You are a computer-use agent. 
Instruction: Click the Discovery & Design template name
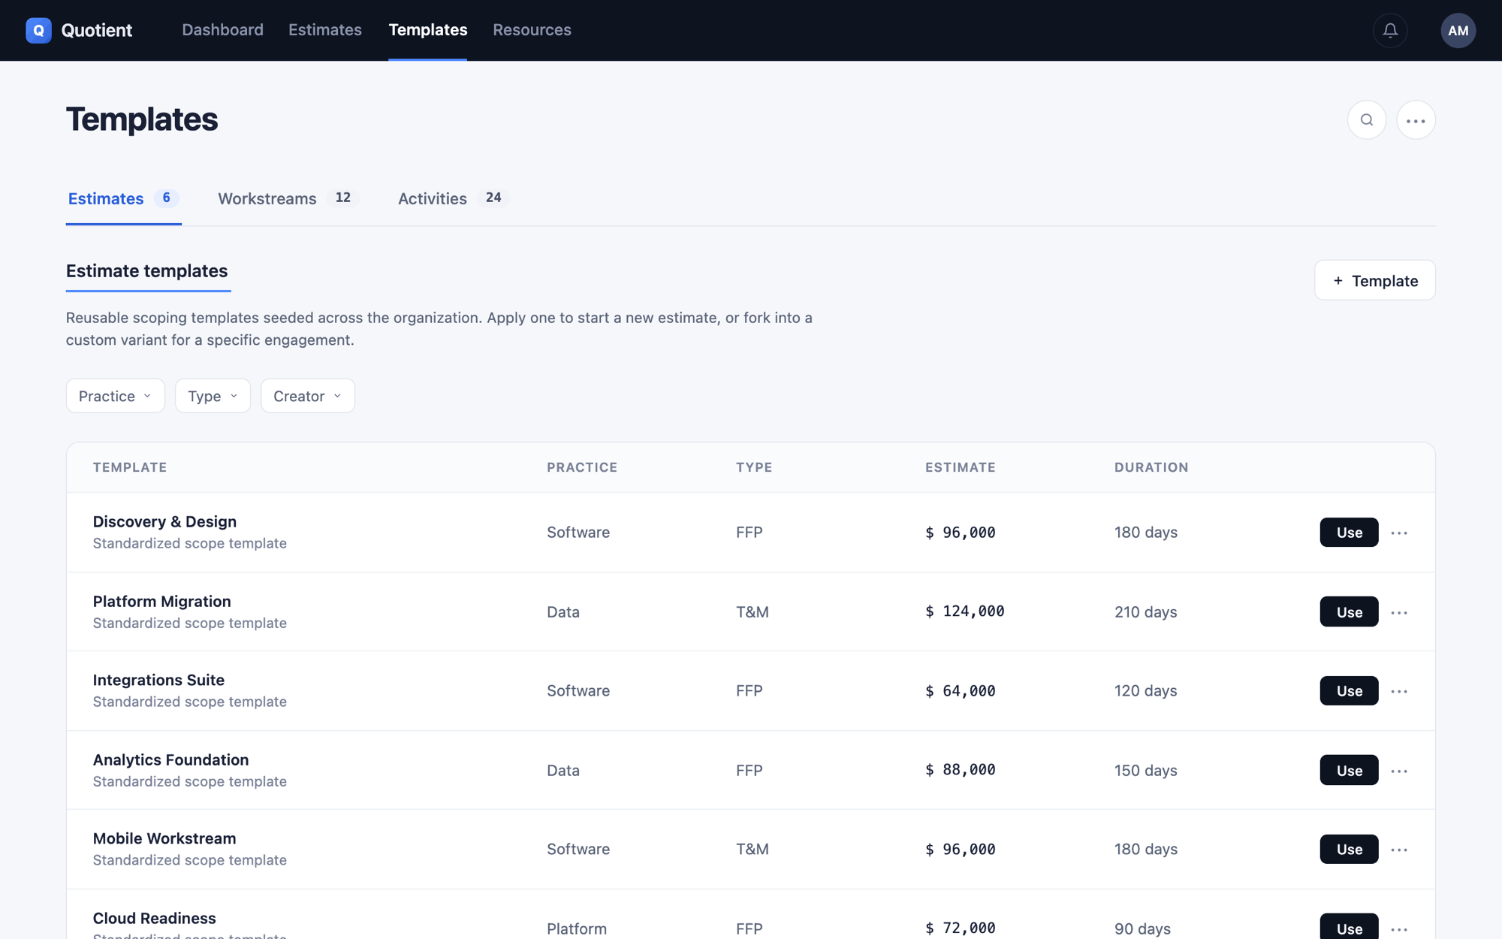pos(164,521)
